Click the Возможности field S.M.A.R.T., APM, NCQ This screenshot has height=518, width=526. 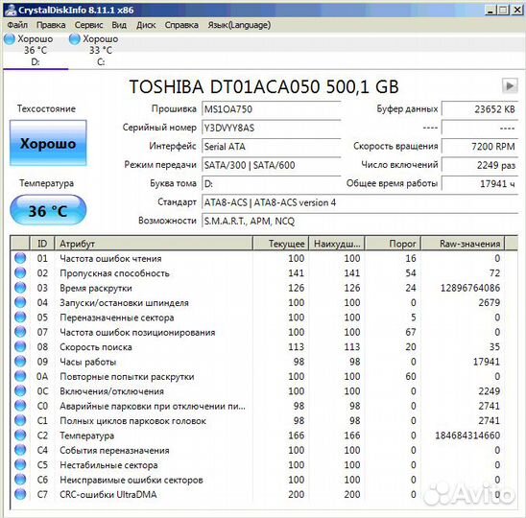[x=360, y=221]
